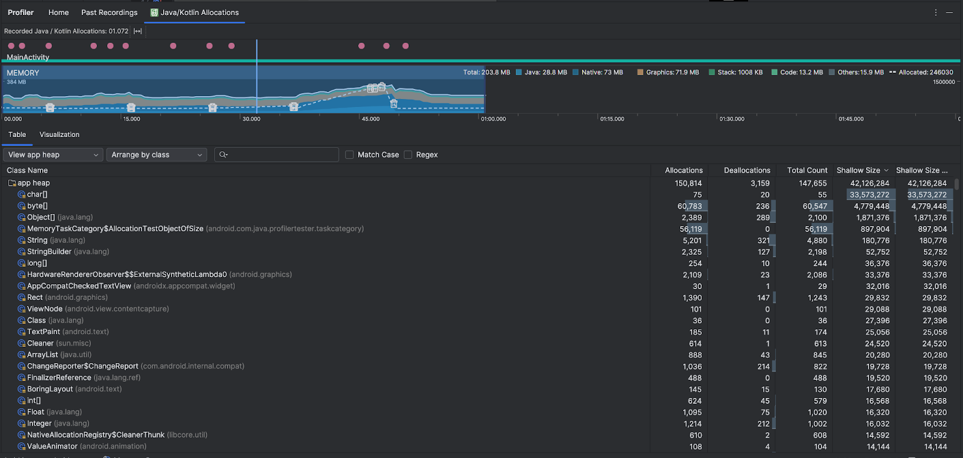Enable the Regex checkbox
The width and height of the screenshot is (963, 458).
click(408, 155)
